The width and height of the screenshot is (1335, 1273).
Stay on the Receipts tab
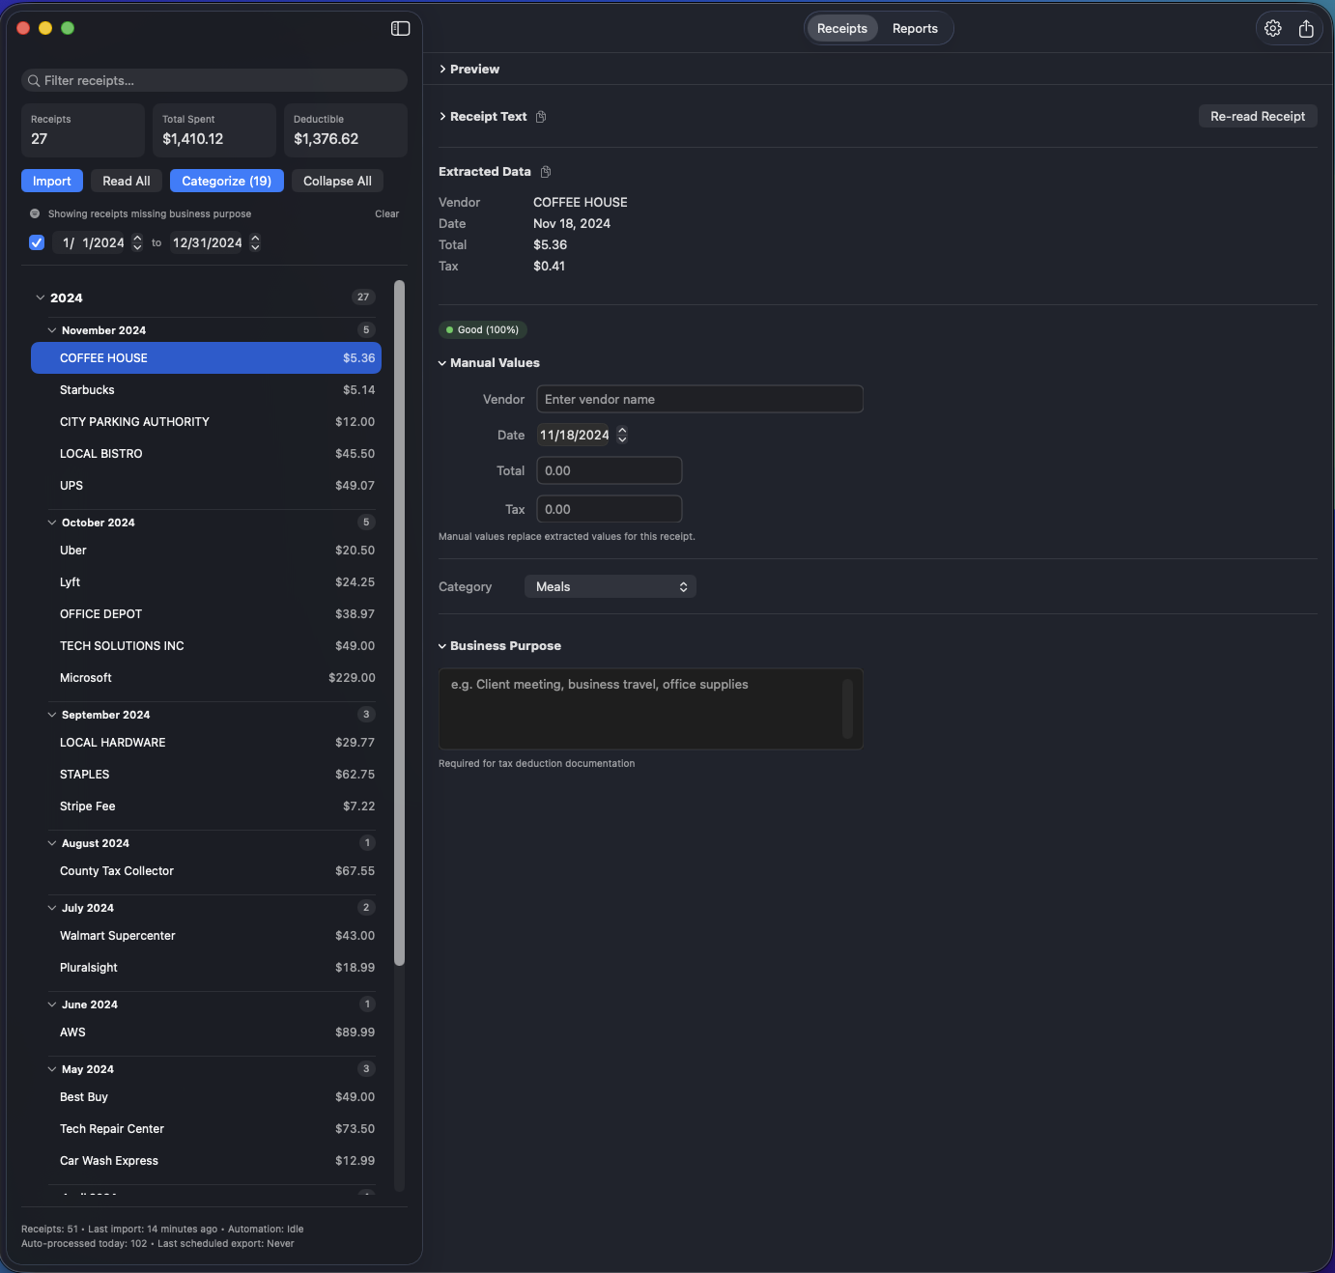point(841,28)
